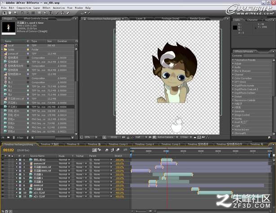The width and height of the screenshot is (276, 213).
Task: Select the Selection arrow tool
Action: [x=5, y=13]
